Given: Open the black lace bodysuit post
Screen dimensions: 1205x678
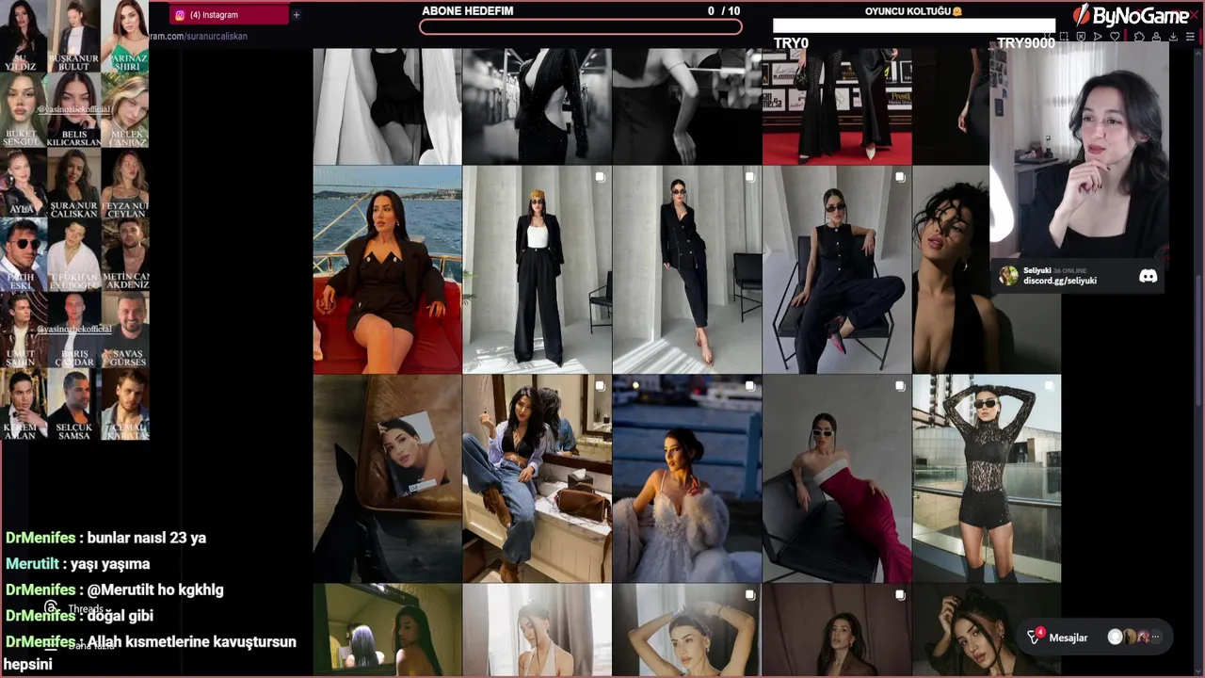Looking at the screenshot, I should 987,478.
